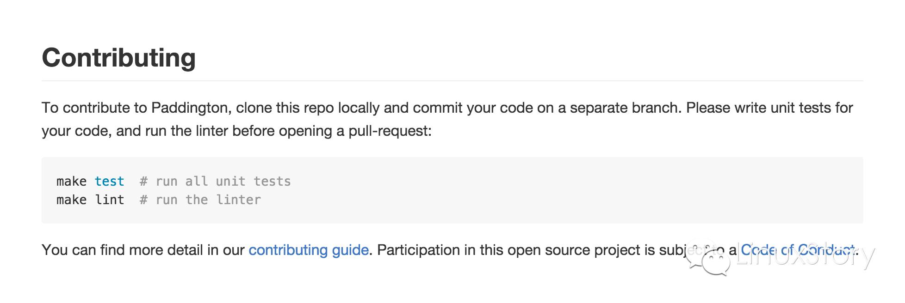Click 'make' on the second code line
Screen dimensions: 905x303
[71, 200]
